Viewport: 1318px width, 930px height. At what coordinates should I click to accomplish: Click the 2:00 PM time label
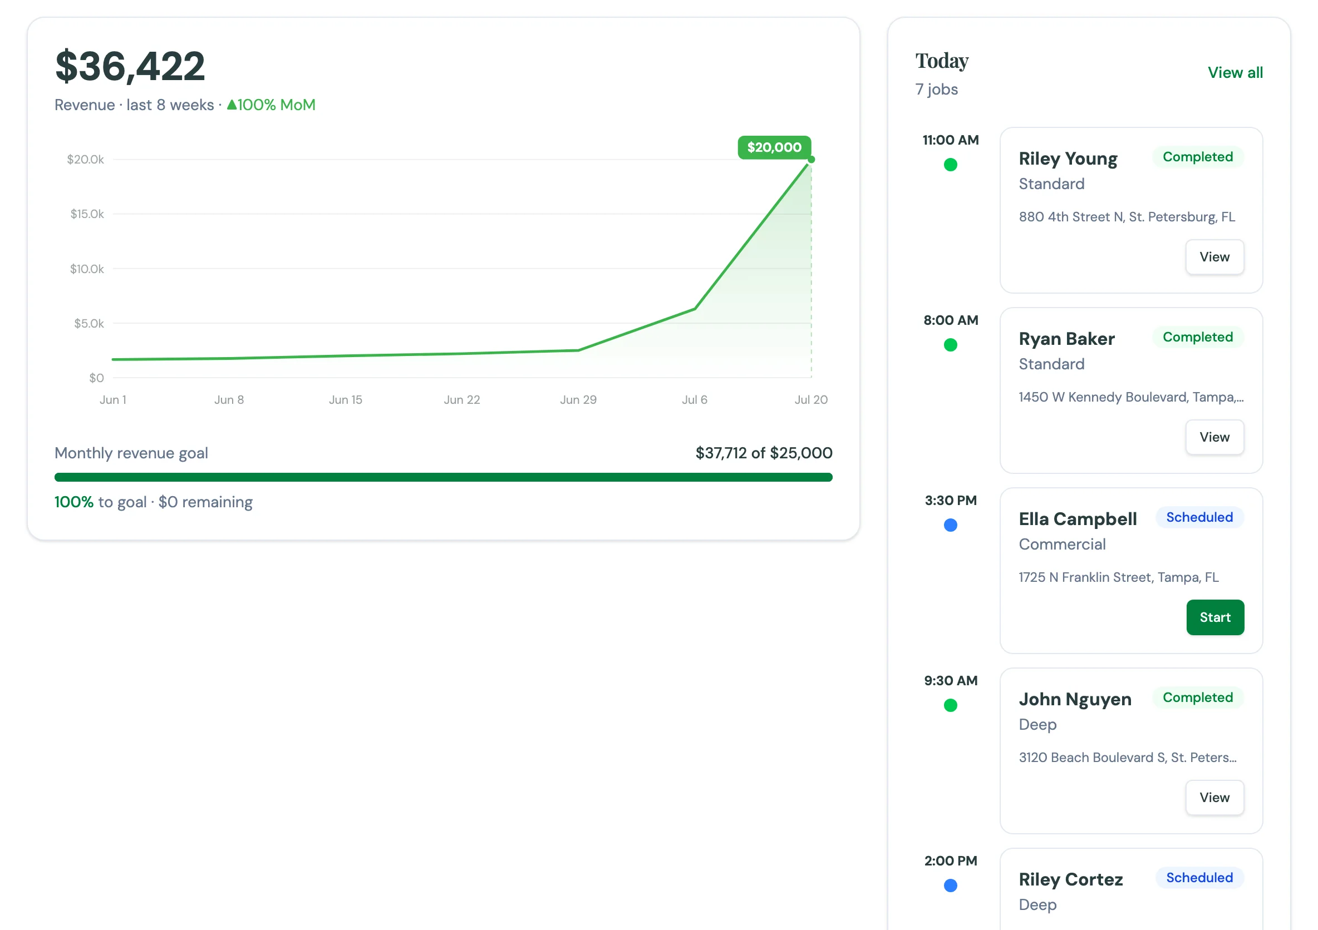tap(950, 860)
